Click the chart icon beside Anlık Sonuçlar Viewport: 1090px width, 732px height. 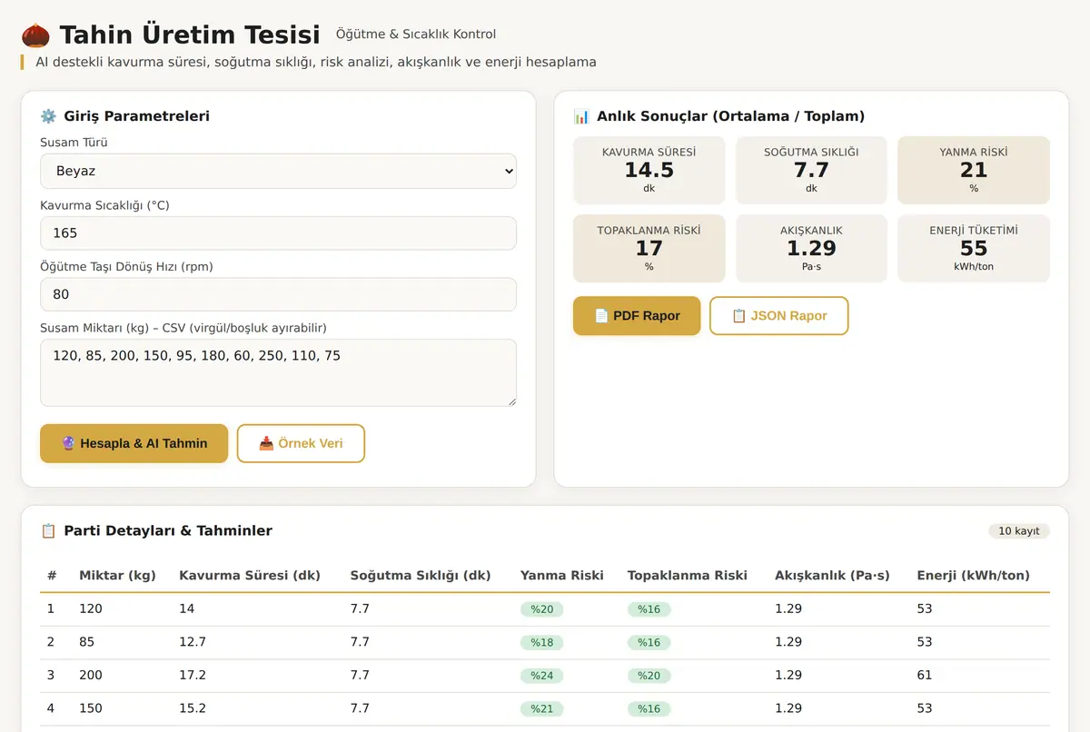click(581, 116)
